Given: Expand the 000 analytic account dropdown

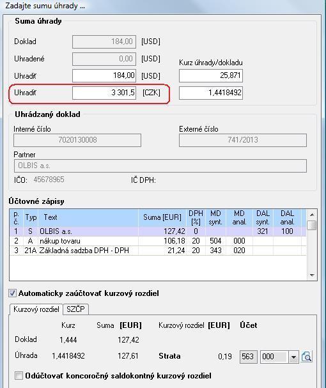Looking at the screenshot, I should (293, 357).
